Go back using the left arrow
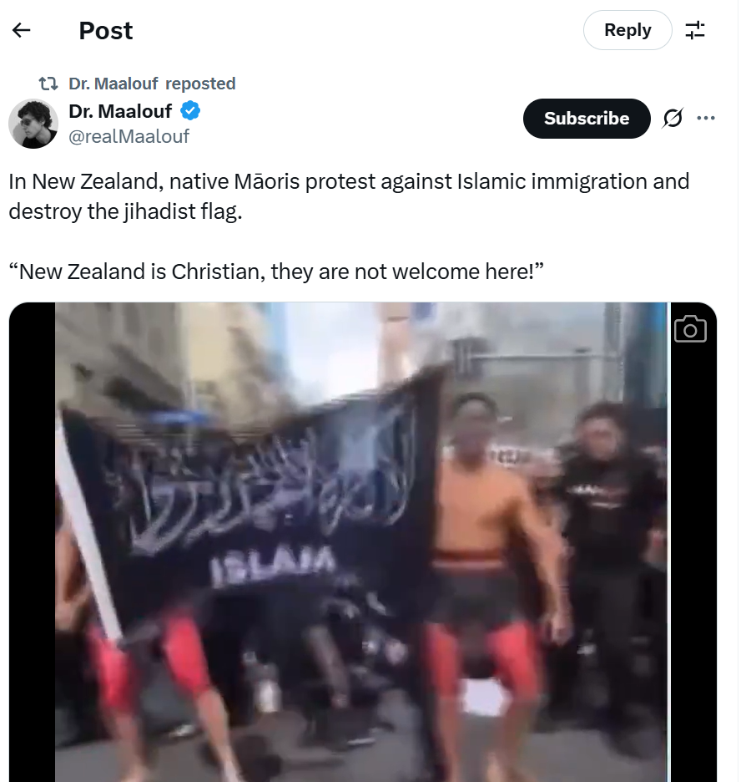Viewport: 751px width, 782px height. coord(21,30)
